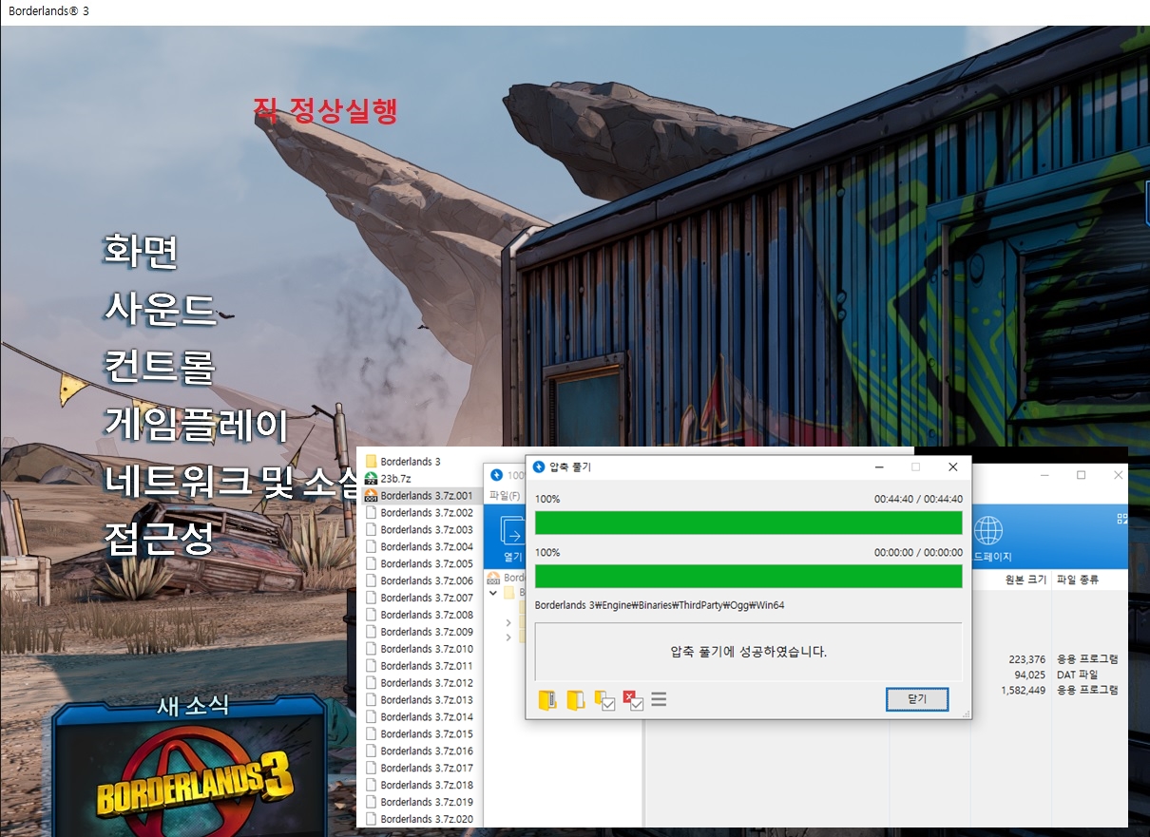Viewport: 1150px width, 837px height.
Task: Select file Borderlands 3.7z.017
Action: (427, 769)
